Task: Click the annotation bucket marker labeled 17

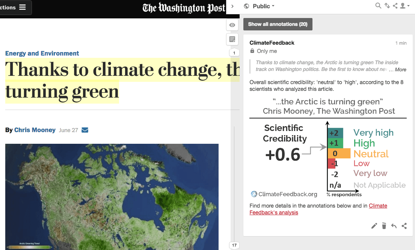Action: (x=234, y=245)
